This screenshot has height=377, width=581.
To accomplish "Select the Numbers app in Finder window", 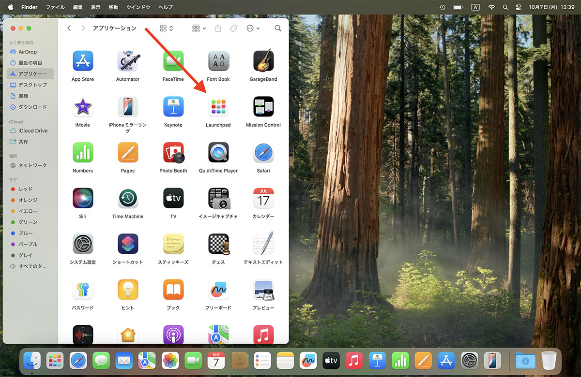I will pyautogui.click(x=83, y=152).
